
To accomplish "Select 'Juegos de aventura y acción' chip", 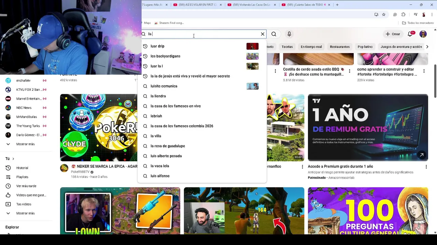I will (401, 47).
